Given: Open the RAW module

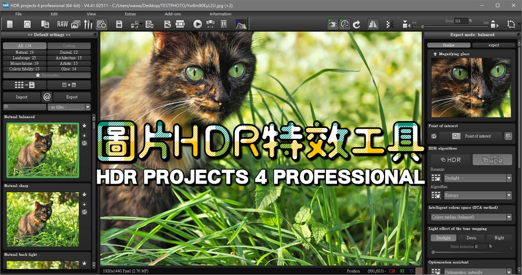Looking at the screenshot, I should [62, 24].
